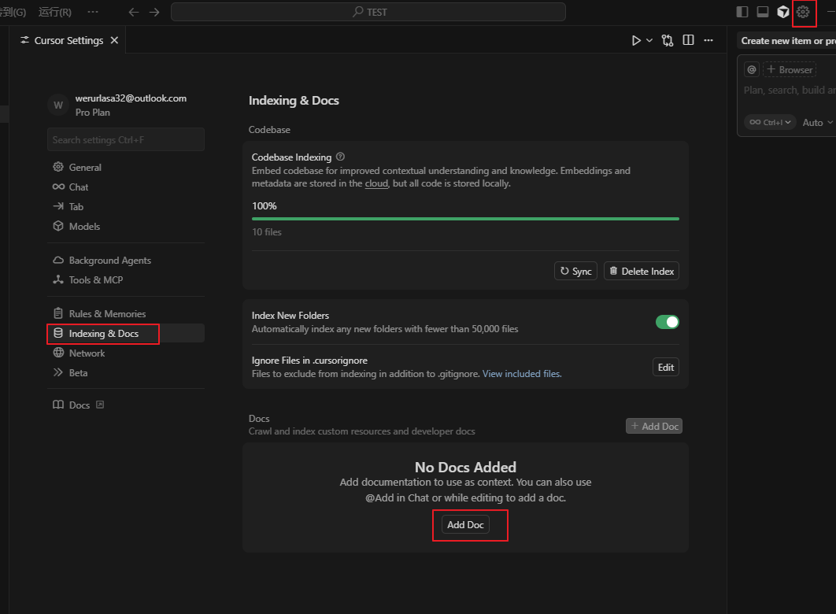The height and width of the screenshot is (614, 836).
Task: Open dropdown arrow next to run icon
Action: click(649, 40)
